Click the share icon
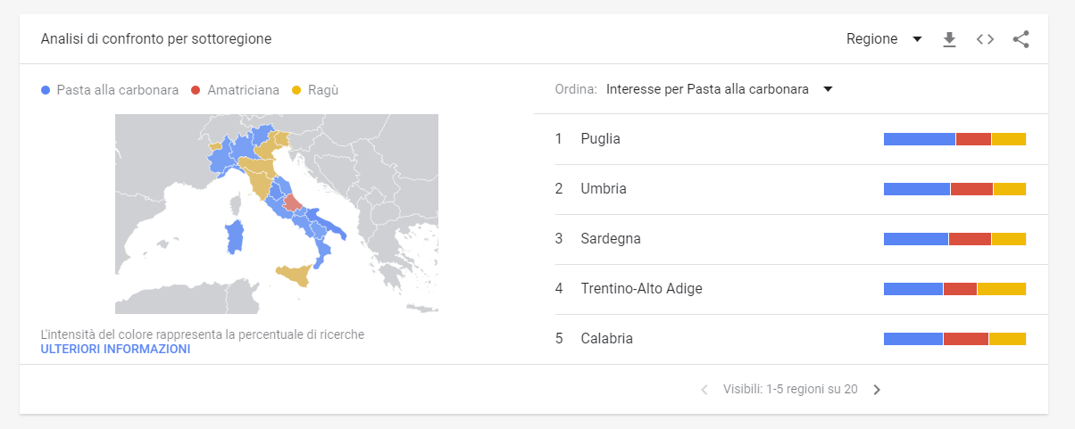The image size is (1075, 429). (1021, 39)
